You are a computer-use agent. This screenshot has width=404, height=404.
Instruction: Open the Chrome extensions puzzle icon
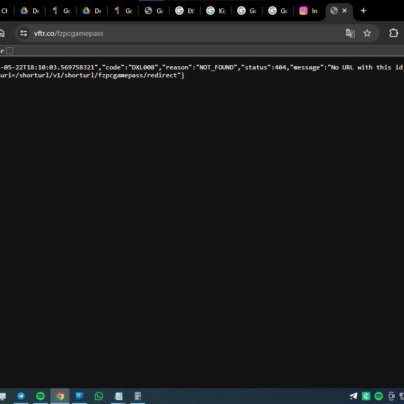click(393, 33)
